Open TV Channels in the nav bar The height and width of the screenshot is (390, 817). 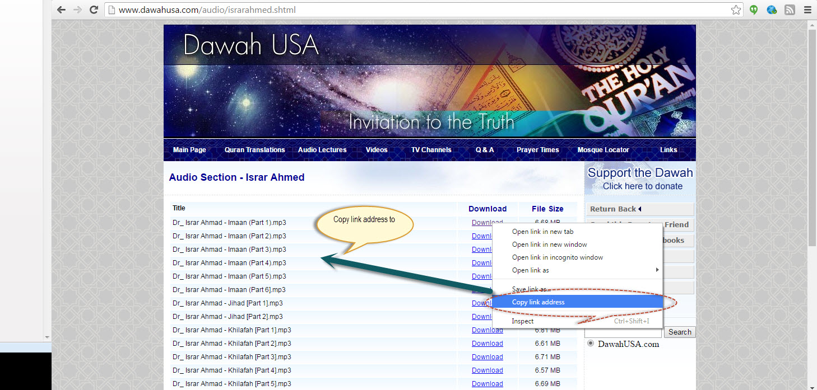click(431, 150)
